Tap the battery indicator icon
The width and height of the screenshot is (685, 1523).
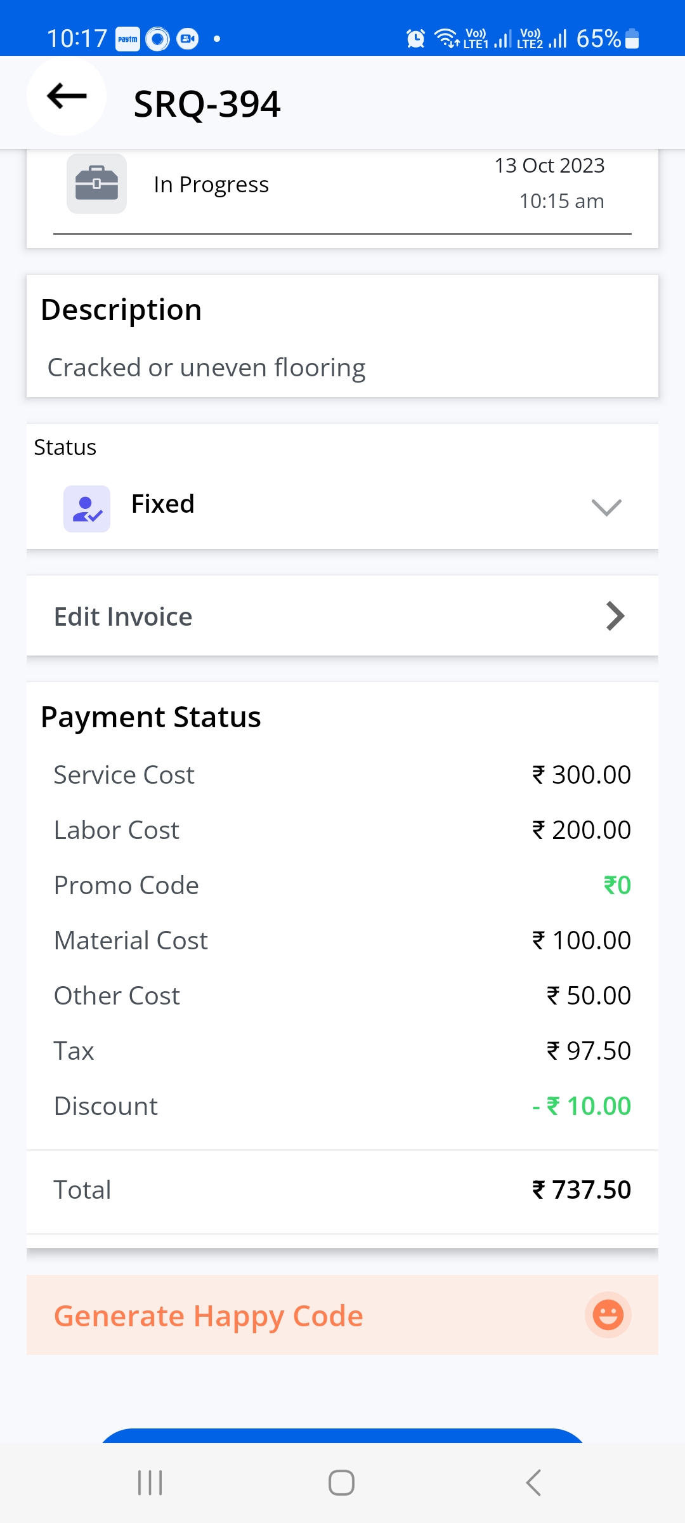click(632, 39)
